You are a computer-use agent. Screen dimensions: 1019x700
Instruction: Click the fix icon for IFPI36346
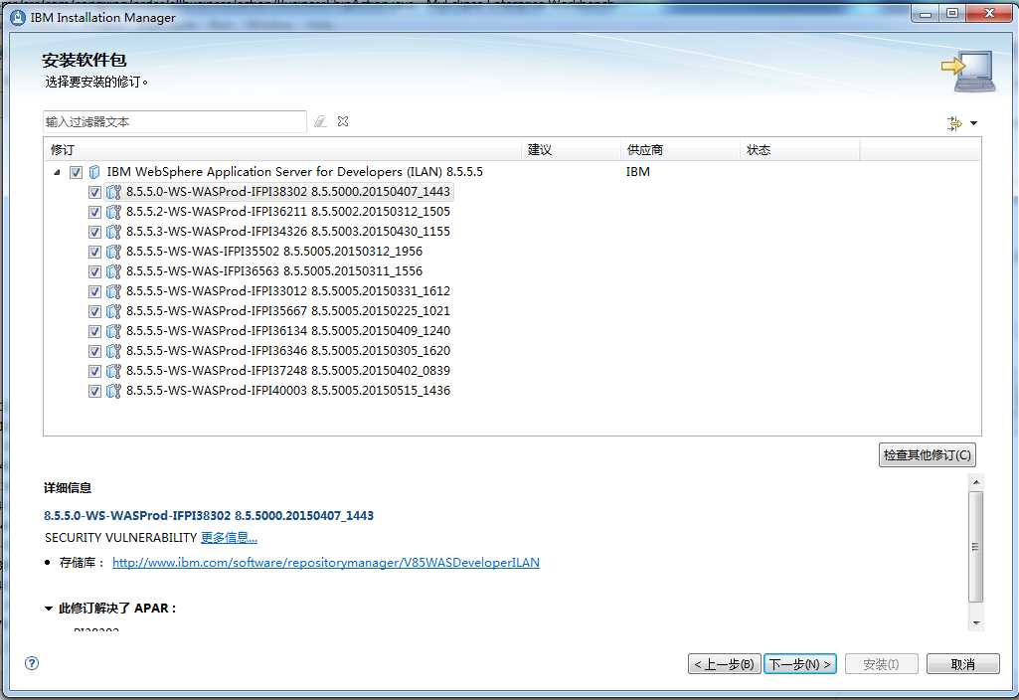tap(113, 351)
